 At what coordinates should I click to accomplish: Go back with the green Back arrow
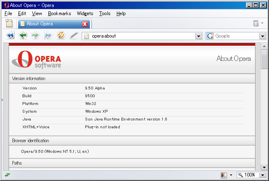click(x=23, y=35)
